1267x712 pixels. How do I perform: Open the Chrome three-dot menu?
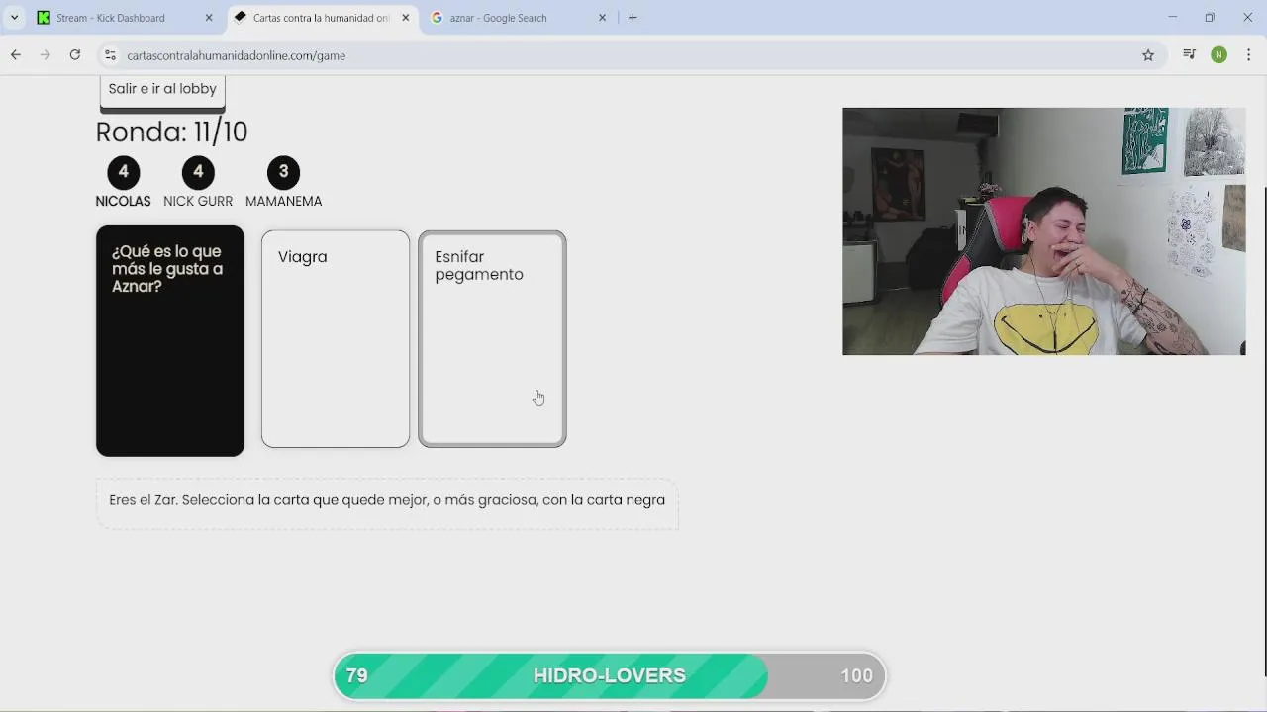pos(1247,55)
